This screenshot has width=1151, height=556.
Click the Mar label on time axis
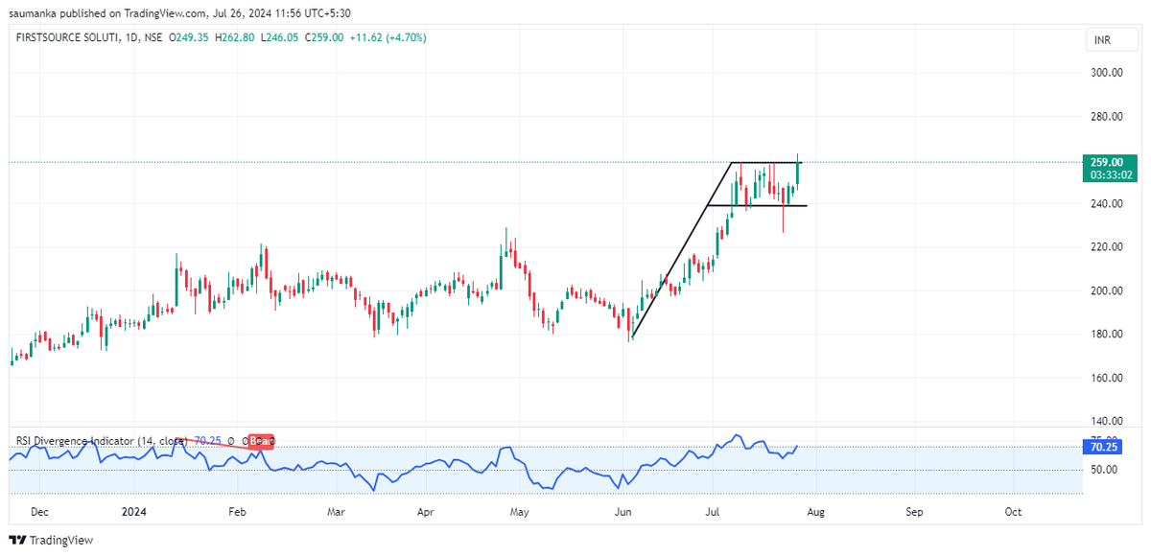point(337,512)
